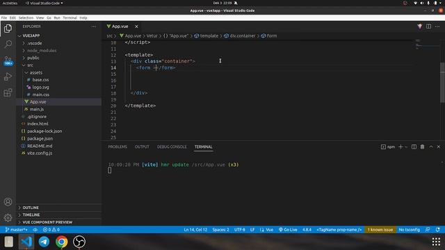445x250 pixels.
Task: Start Go Live server
Action: (288, 230)
